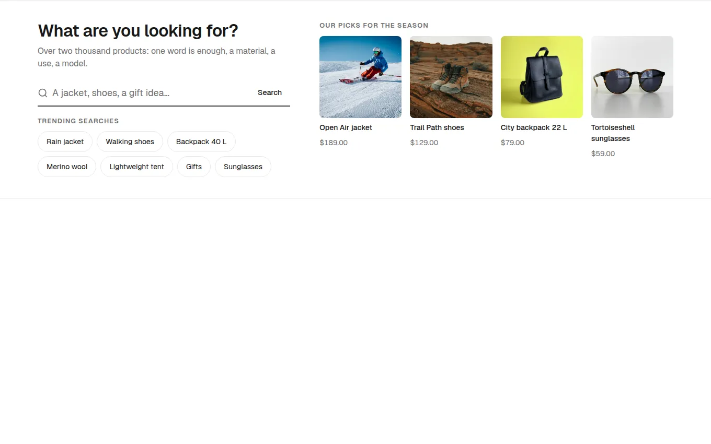This screenshot has width=711, height=444.
Task: Open the hiking boots product image
Action: [x=451, y=77]
